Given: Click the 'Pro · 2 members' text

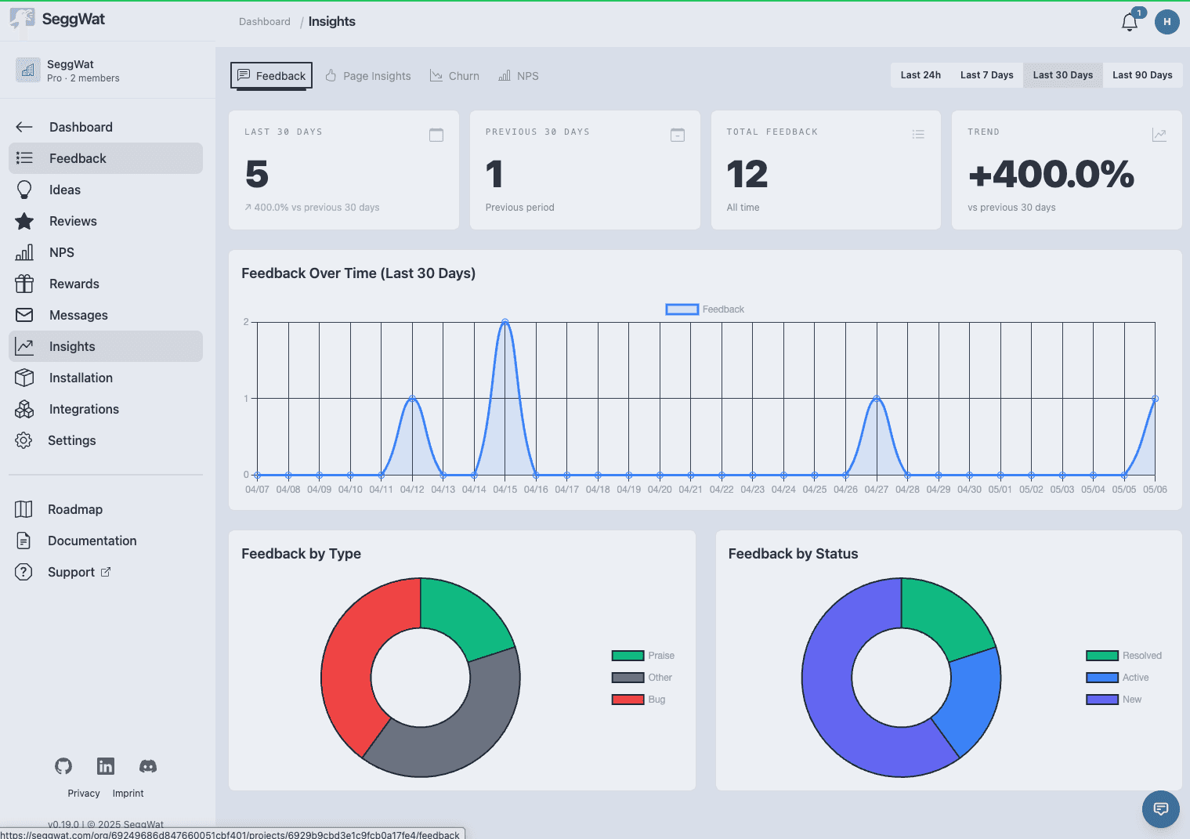Looking at the screenshot, I should 83,78.
